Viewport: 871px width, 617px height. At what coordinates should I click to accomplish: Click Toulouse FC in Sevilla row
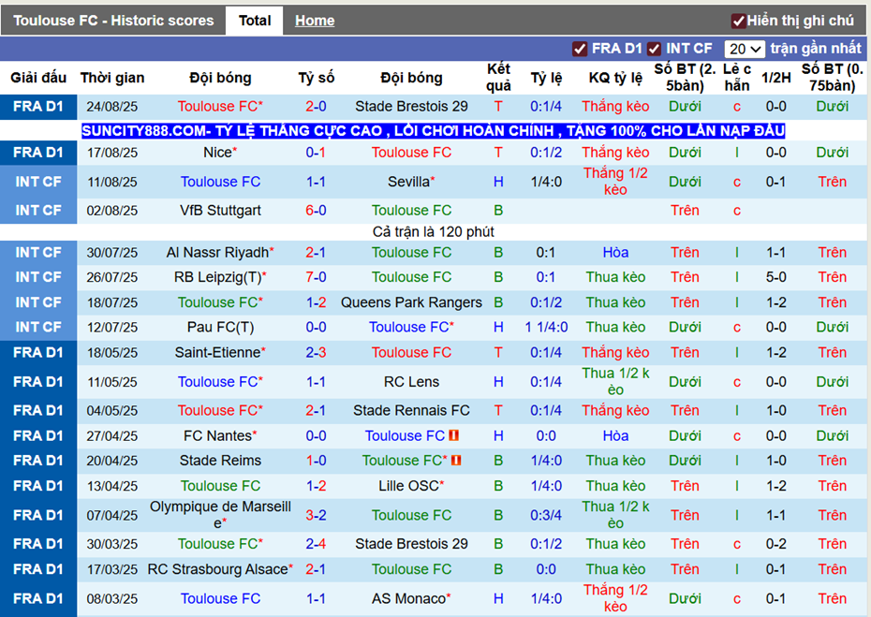220,182
